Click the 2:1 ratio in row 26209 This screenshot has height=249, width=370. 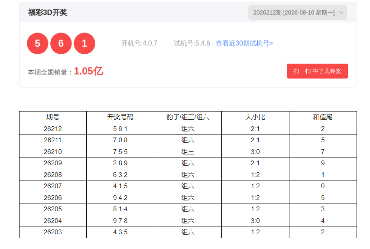point(255,163)
